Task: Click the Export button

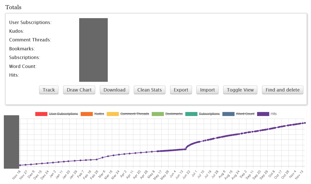Action: [x=181, y=90]
